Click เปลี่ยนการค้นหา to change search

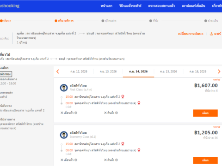pyautogui.click(x=191, y=34)
